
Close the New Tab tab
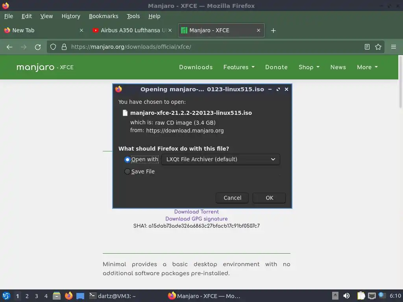point(81,30)
